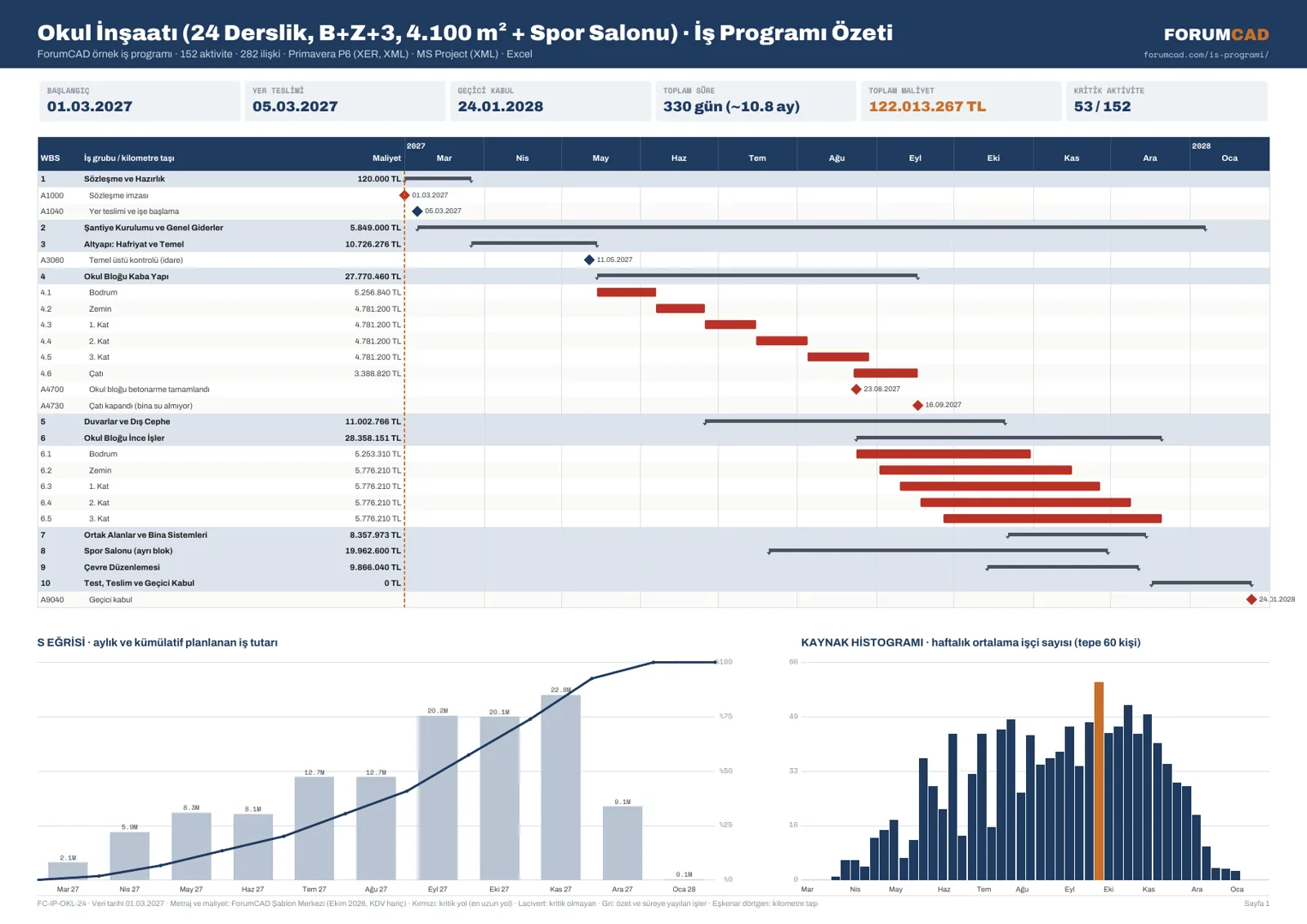Select the row Okul Bloğu İnce İşler
1307x924 pixels.
point(653,438)
